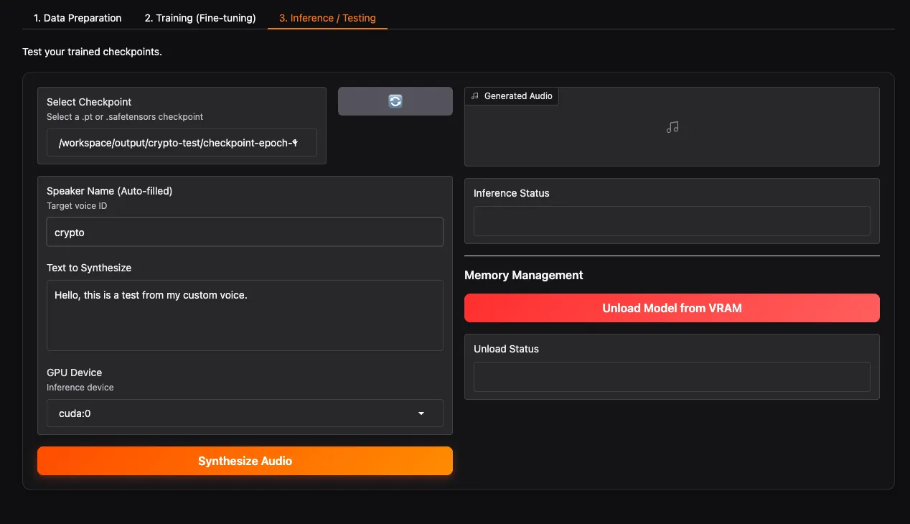The image size is (910, 524).
Task: Click the refresh checkpoints icon button
Action: (x=395, y=101)
